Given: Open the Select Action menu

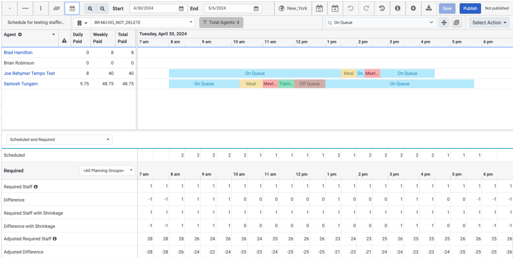Looking at the screenshot, I should click(x=489, y=22).
